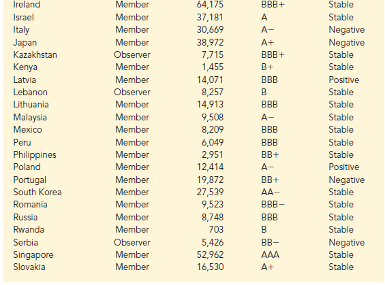Select Lithuania's value 14,913
The image size is (385, 285).
click(210, 105)
